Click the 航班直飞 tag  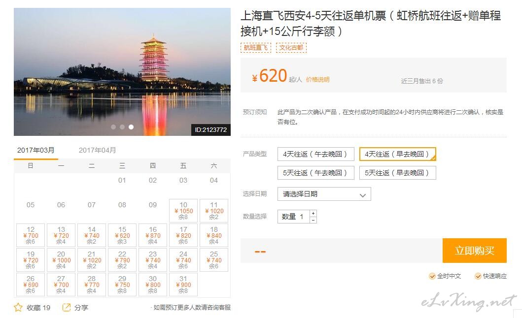[x=256, y=48]
